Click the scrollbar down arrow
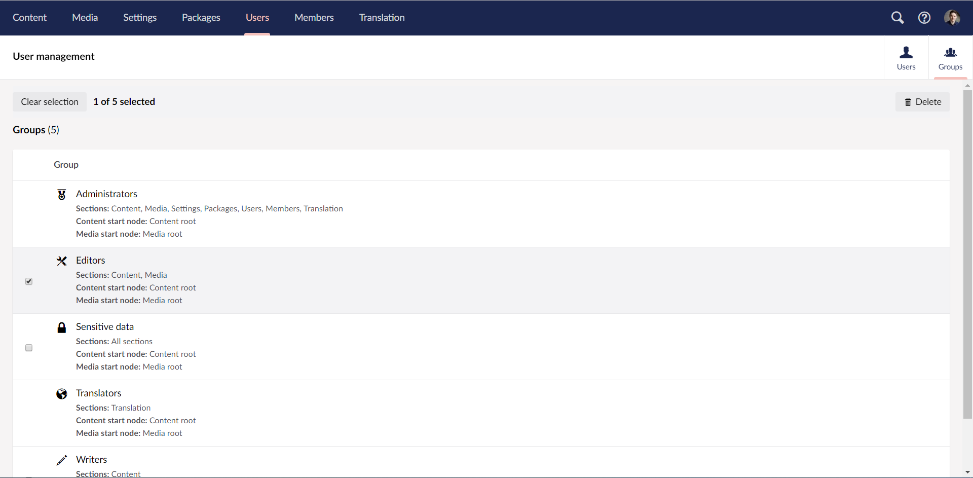Viewport: 973px width, 478px height. [967, 472]
